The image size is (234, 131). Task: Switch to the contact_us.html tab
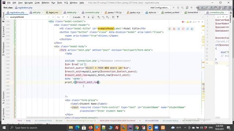click(x=171, y=12)
